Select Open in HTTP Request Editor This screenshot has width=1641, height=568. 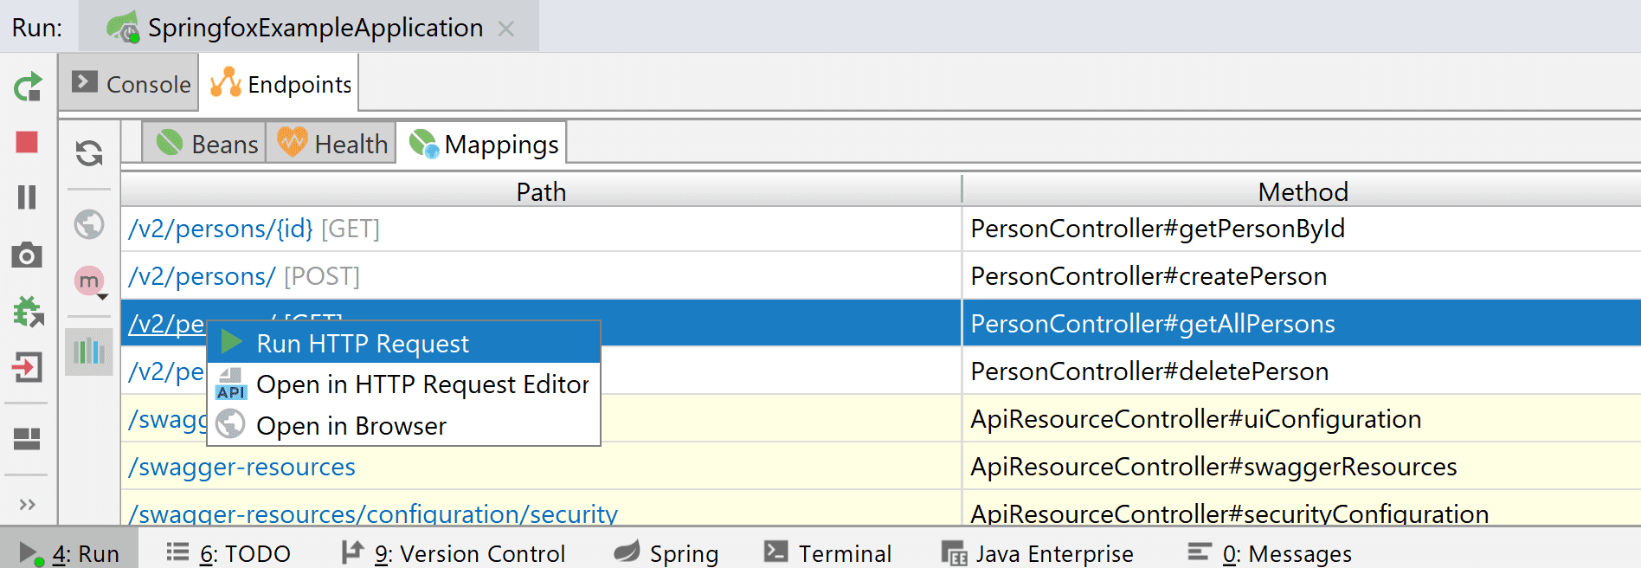pos(422,384)
